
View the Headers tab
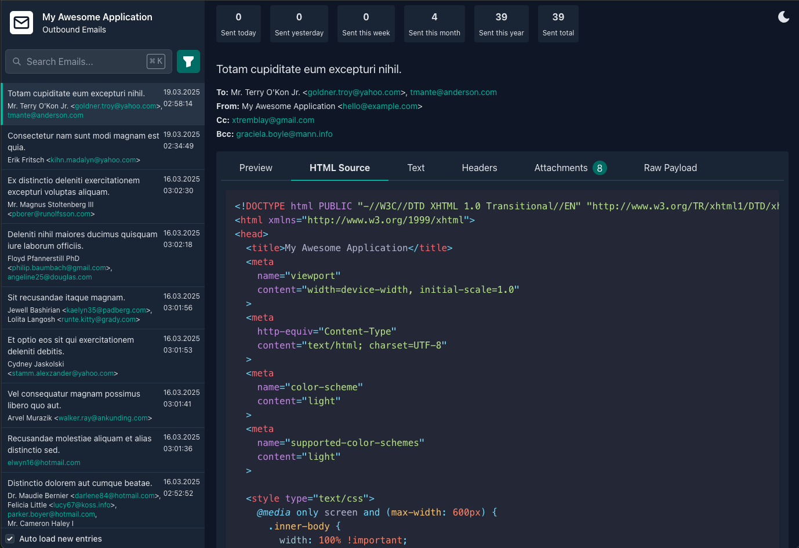(x=480, y=168)
